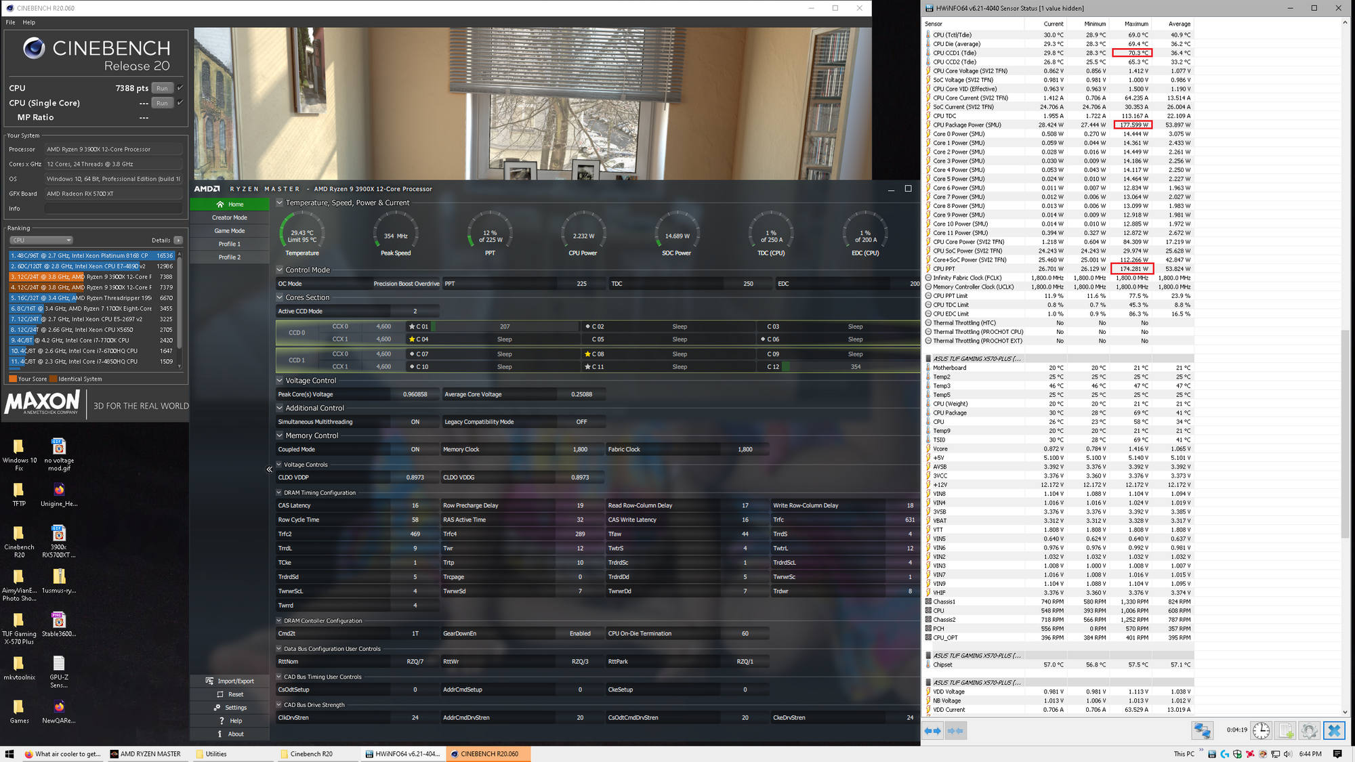Toggle the CPU test checkbox
Image resolution: width=1355 pixels, height=762 pixels.
[180, 88]
